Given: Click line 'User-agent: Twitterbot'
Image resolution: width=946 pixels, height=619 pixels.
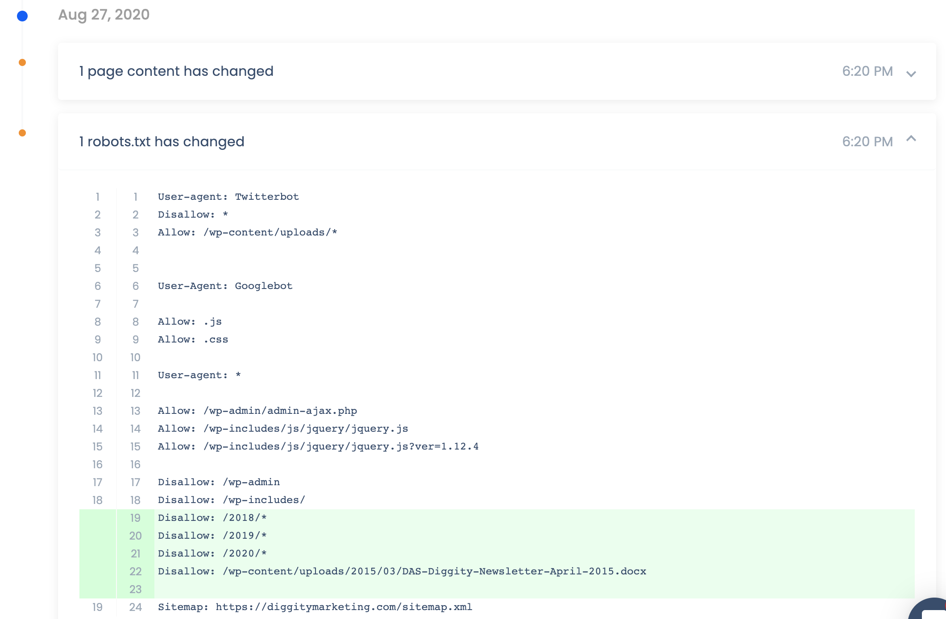Looking at the screenshot, I should [x=228, y=197].
